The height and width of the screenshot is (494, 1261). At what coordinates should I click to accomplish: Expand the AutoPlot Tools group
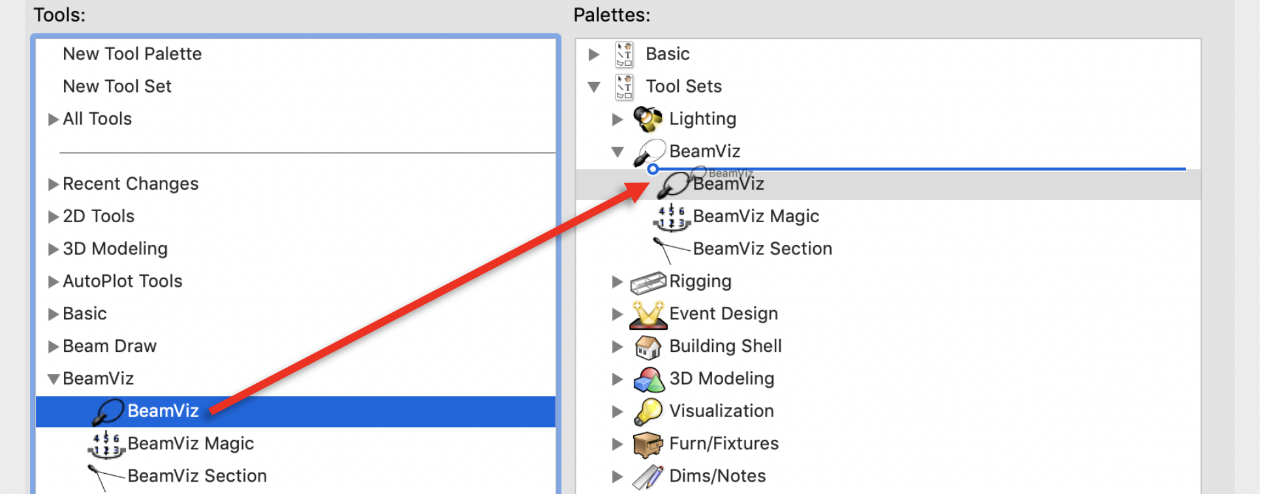click(x=54, y=282)
